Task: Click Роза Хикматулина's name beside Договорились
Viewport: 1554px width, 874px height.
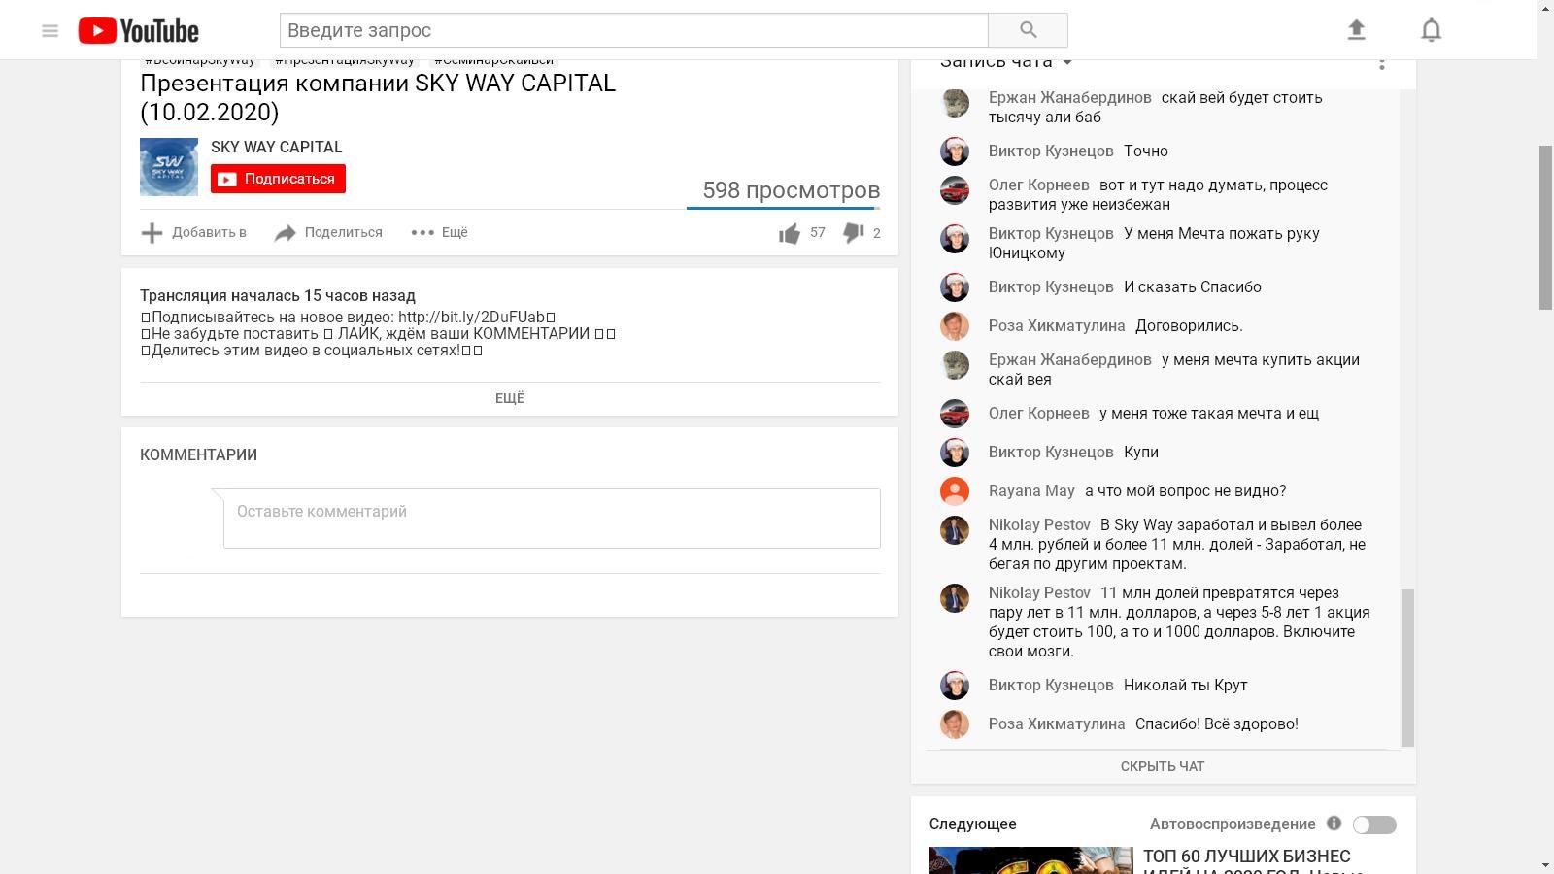Action: tap(1057, 325)
